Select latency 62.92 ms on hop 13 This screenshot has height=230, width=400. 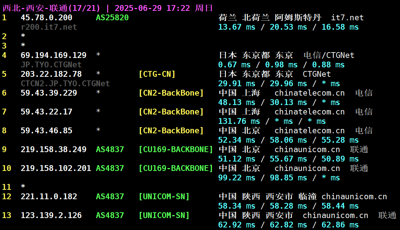coord(237,225)
